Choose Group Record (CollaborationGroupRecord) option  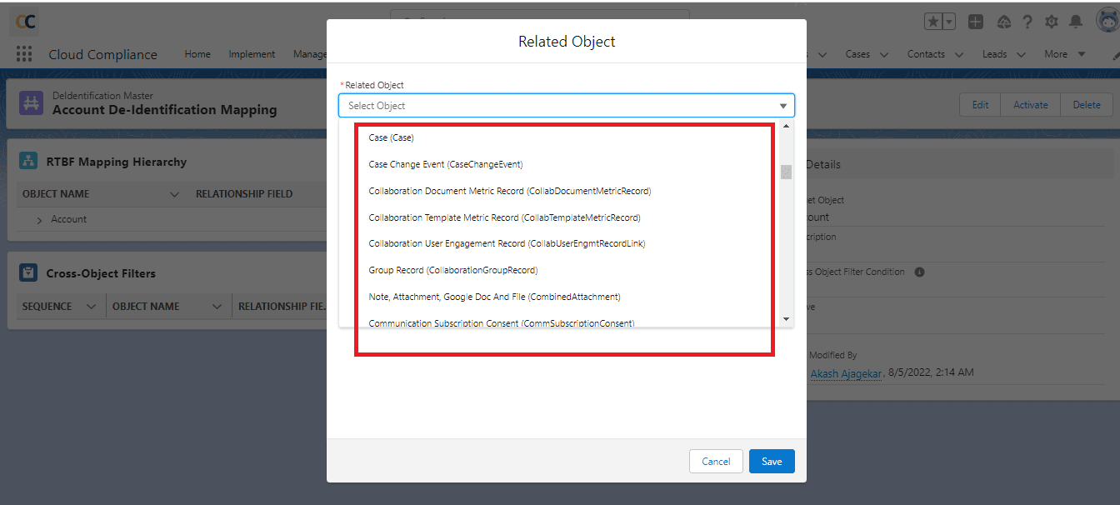click(x=452, y=270)
